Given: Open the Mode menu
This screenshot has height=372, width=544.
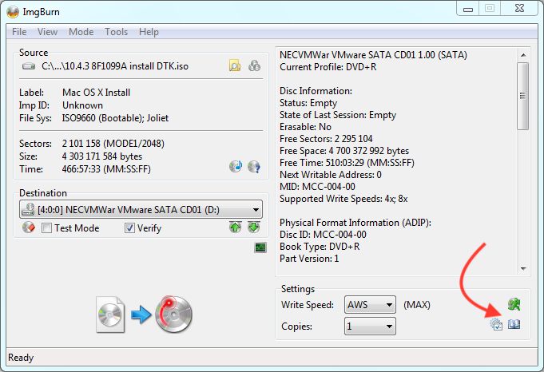Looking at the screenshot, I should point(81,32).
